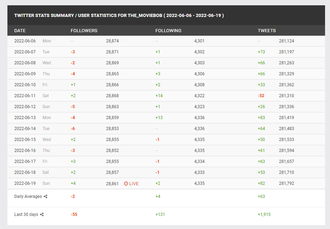Click the LIVE label on 2022-06-19 row

(x=134, y=184)
